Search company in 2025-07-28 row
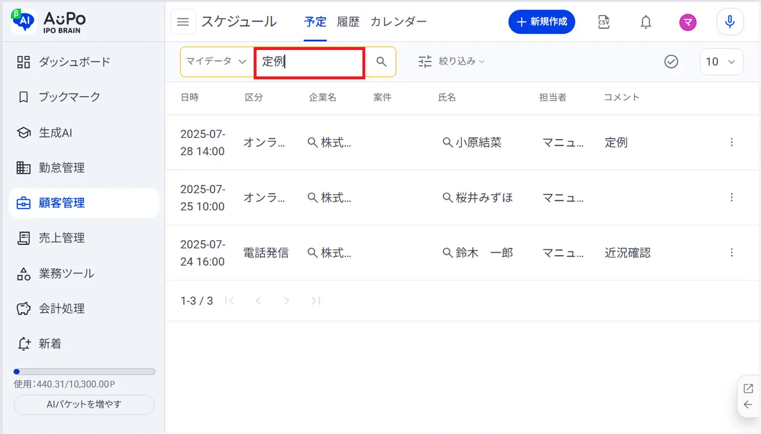The image size is (761, 434). click(312, 143)
